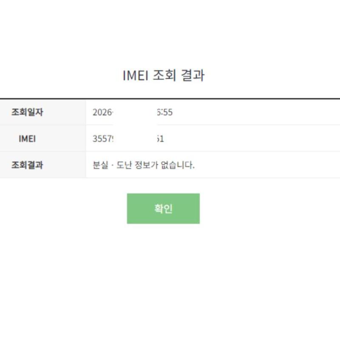Viewport: 340px width, 340px height.
Task: Click the IMEI 조회 결과 heading
Action: (x=164, y=76)
